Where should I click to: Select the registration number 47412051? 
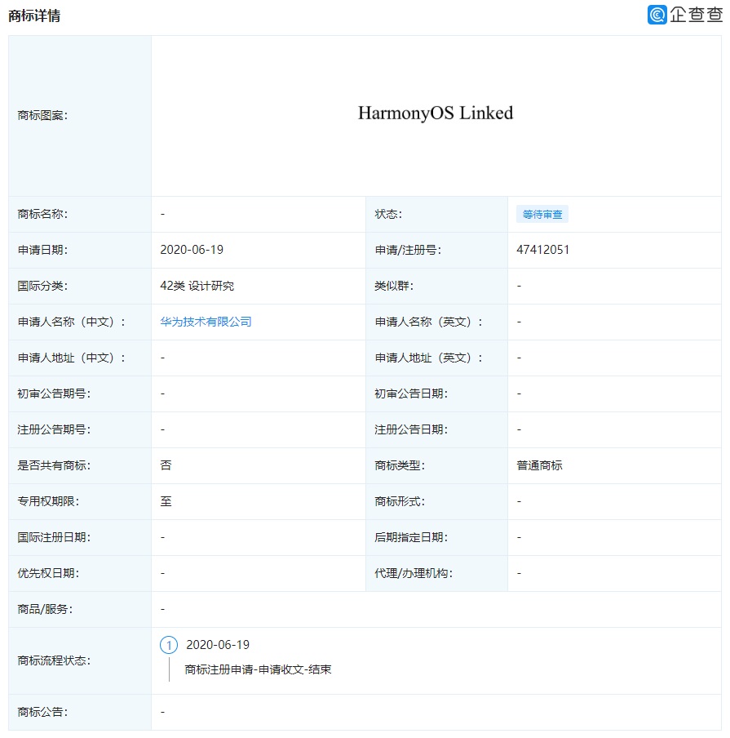tap(543, 250)
